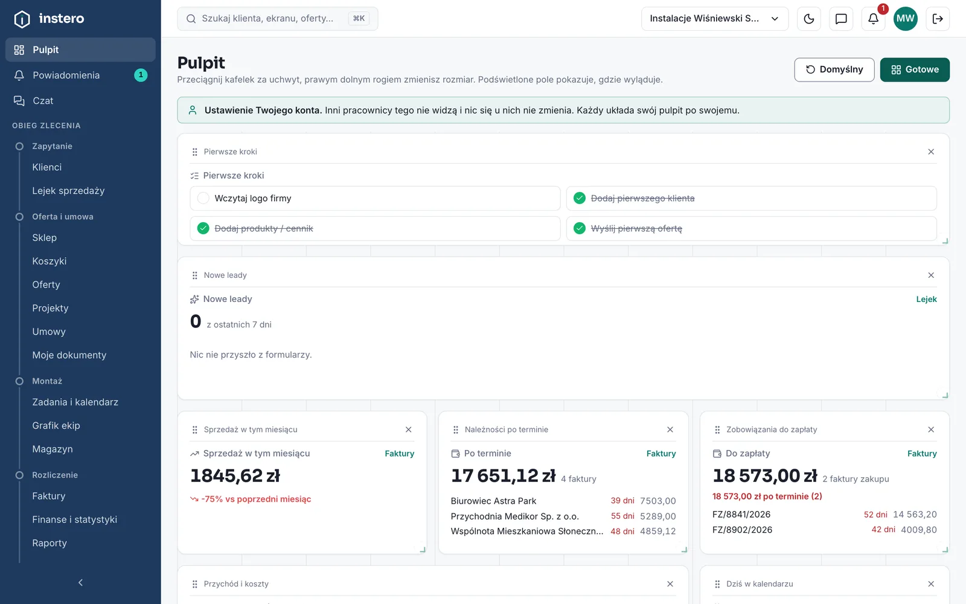Reset layout with Domyślny button
Image resolution: width=966 pixels, height=604 pixels.
pyautogui.click(x=834, y=69)
